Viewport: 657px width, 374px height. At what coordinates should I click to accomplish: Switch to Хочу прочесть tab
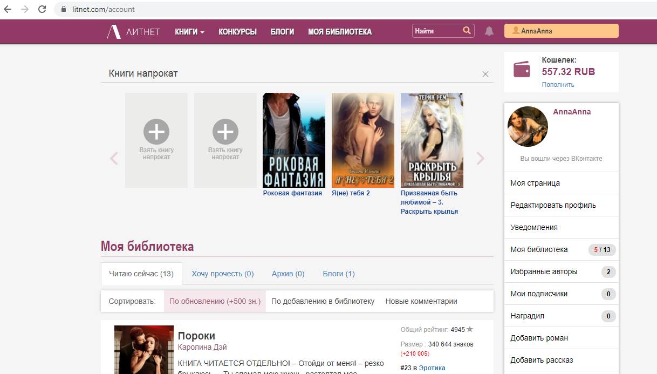[x=222, y=274]
